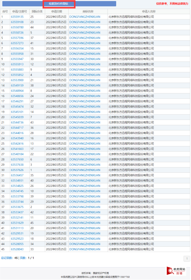
Task: Click the 申请人名称 column header
Action: coord(149,11)
